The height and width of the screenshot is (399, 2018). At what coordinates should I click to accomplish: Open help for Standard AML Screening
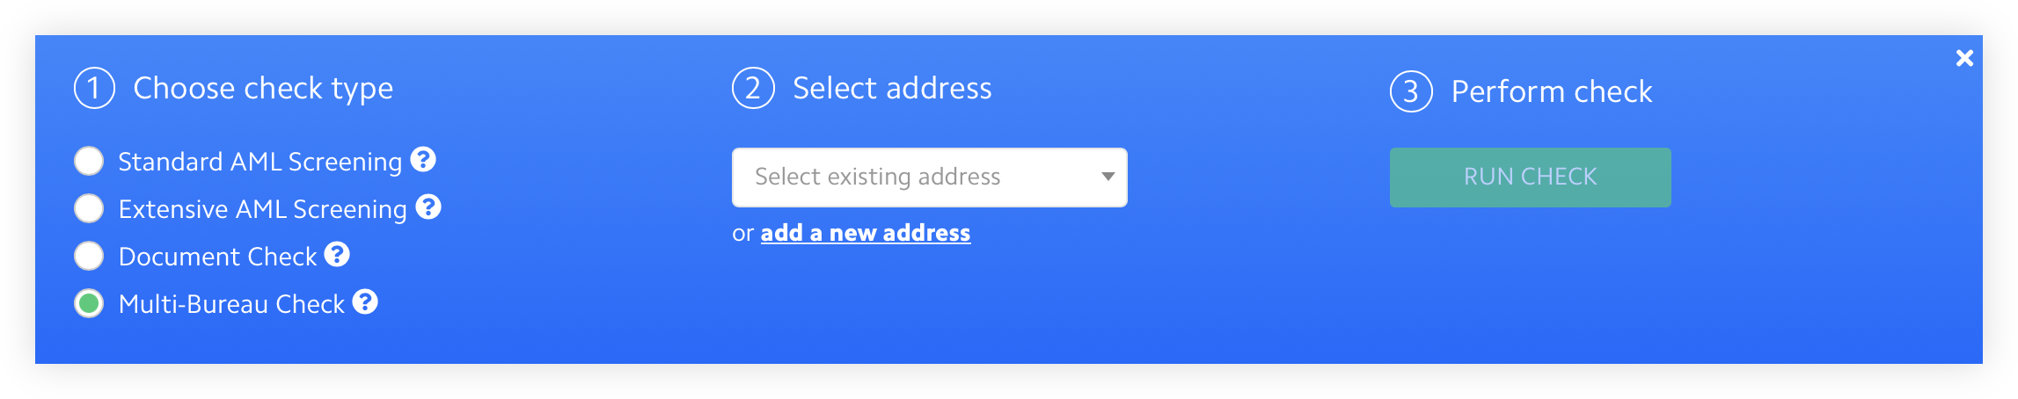(423, 159)
